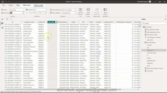The width and height of the screenshot is (167, 93).
Task: Open filter dropdown for customer_name column
Action: tap(37, 22)
